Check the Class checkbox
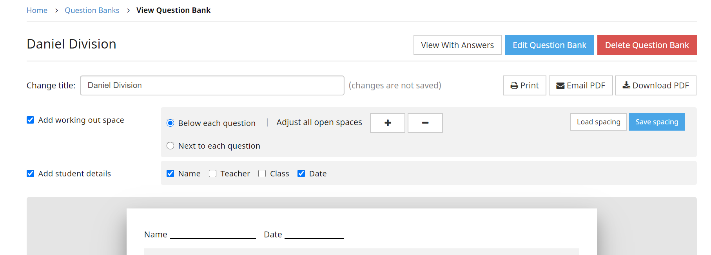 (262, 174)
